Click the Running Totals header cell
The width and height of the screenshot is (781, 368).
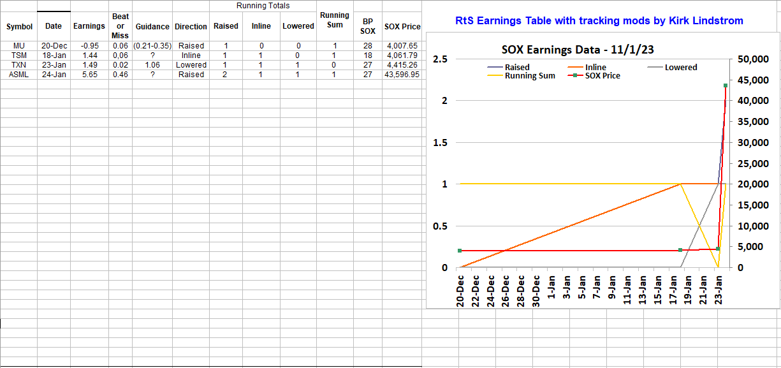coord(263,6)
